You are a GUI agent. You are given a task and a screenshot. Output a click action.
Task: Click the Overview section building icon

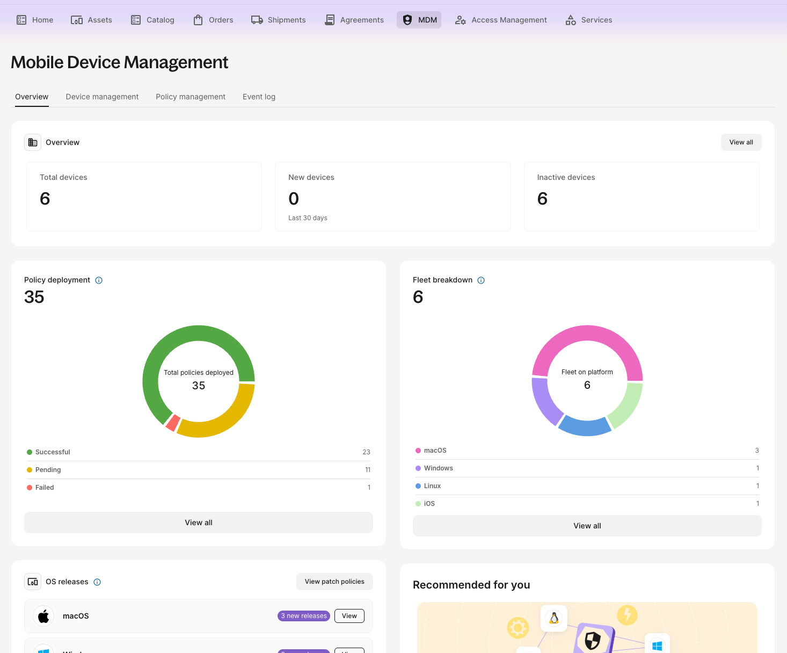point(33,142)
